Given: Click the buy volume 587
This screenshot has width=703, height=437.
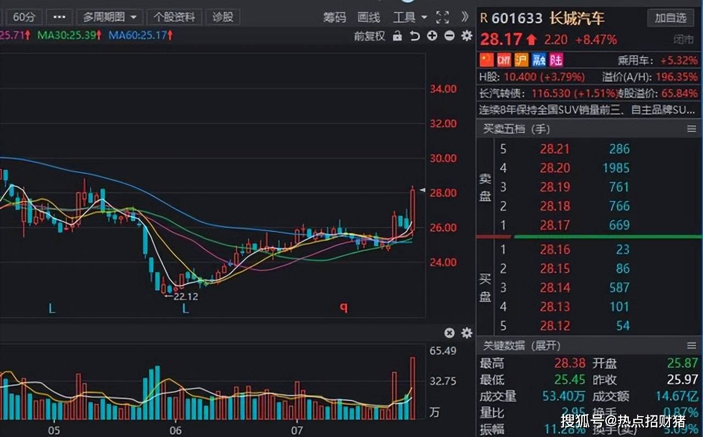Looking at the screenshot, I should pos(619,288).
